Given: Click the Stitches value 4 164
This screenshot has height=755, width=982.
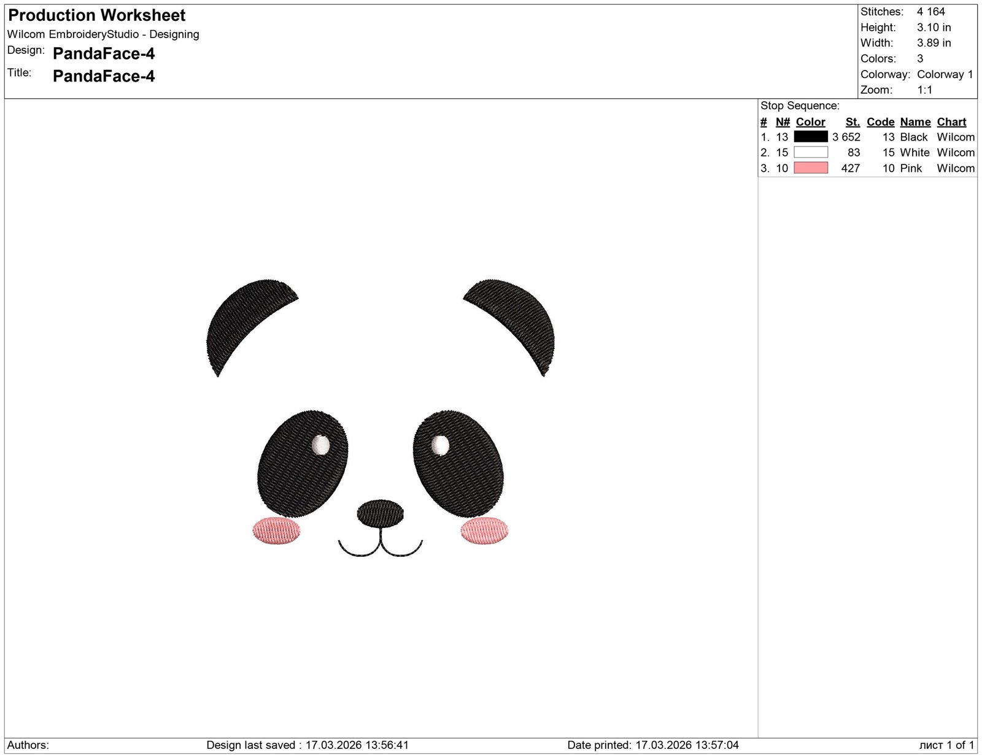Looking at the screenshot, I should tap(930, 12).
